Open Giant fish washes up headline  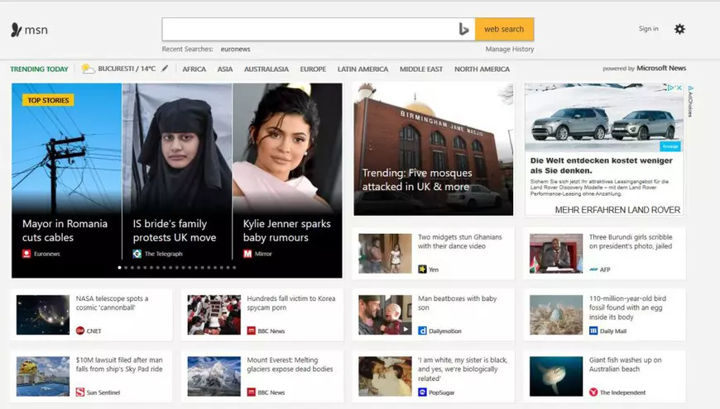pos(626,364)
